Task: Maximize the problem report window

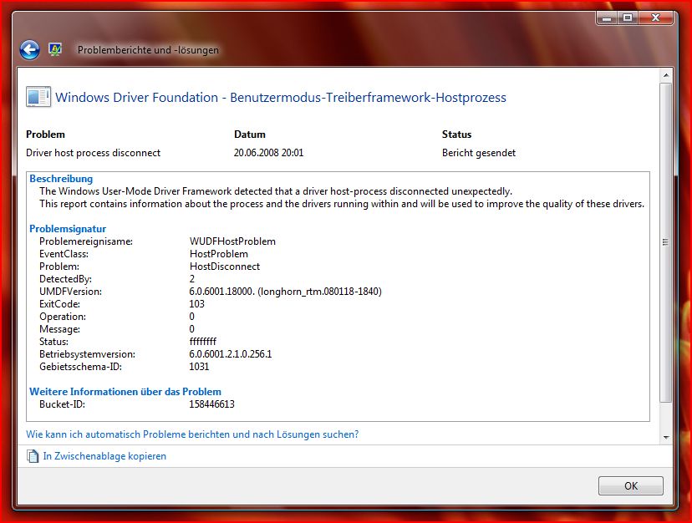Action: pos(628,18)
